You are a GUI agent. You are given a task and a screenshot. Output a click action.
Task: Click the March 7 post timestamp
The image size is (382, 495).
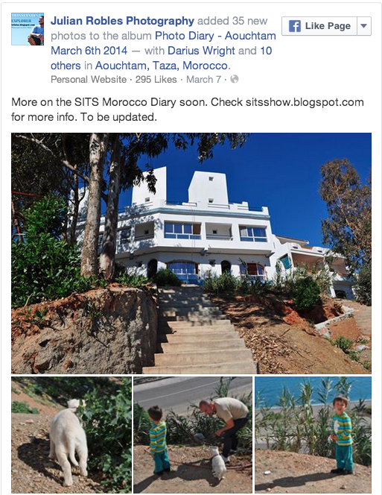click(x=203, y=79)
